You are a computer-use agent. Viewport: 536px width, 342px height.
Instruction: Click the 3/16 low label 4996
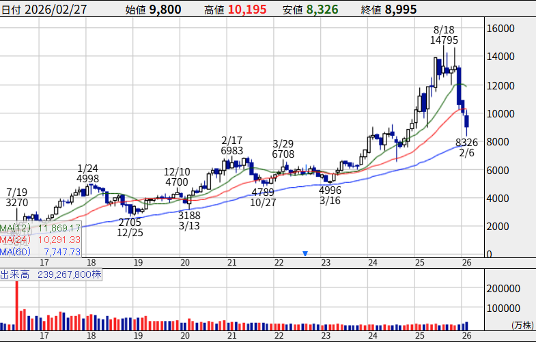coord(330,190)
